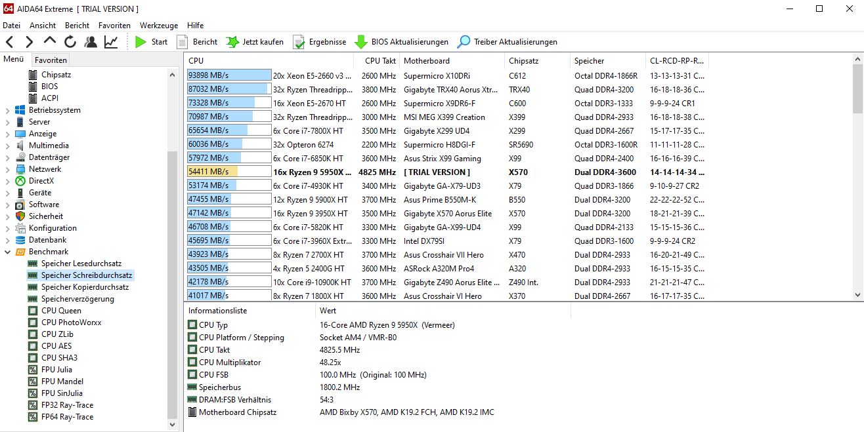
Task: Switch to the Menü tab in sidebar
Action: pos(14,59)
